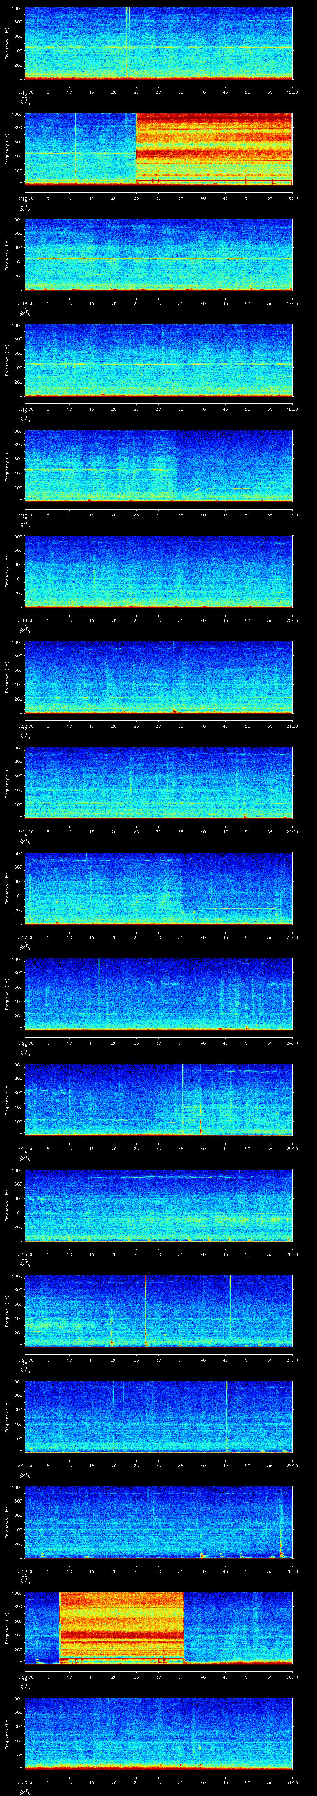Image resolution: width=317 pixels, height=1796 pixels.
Task: Select the '26:00' end-of-axis time label
Action: click(292, 1254)
